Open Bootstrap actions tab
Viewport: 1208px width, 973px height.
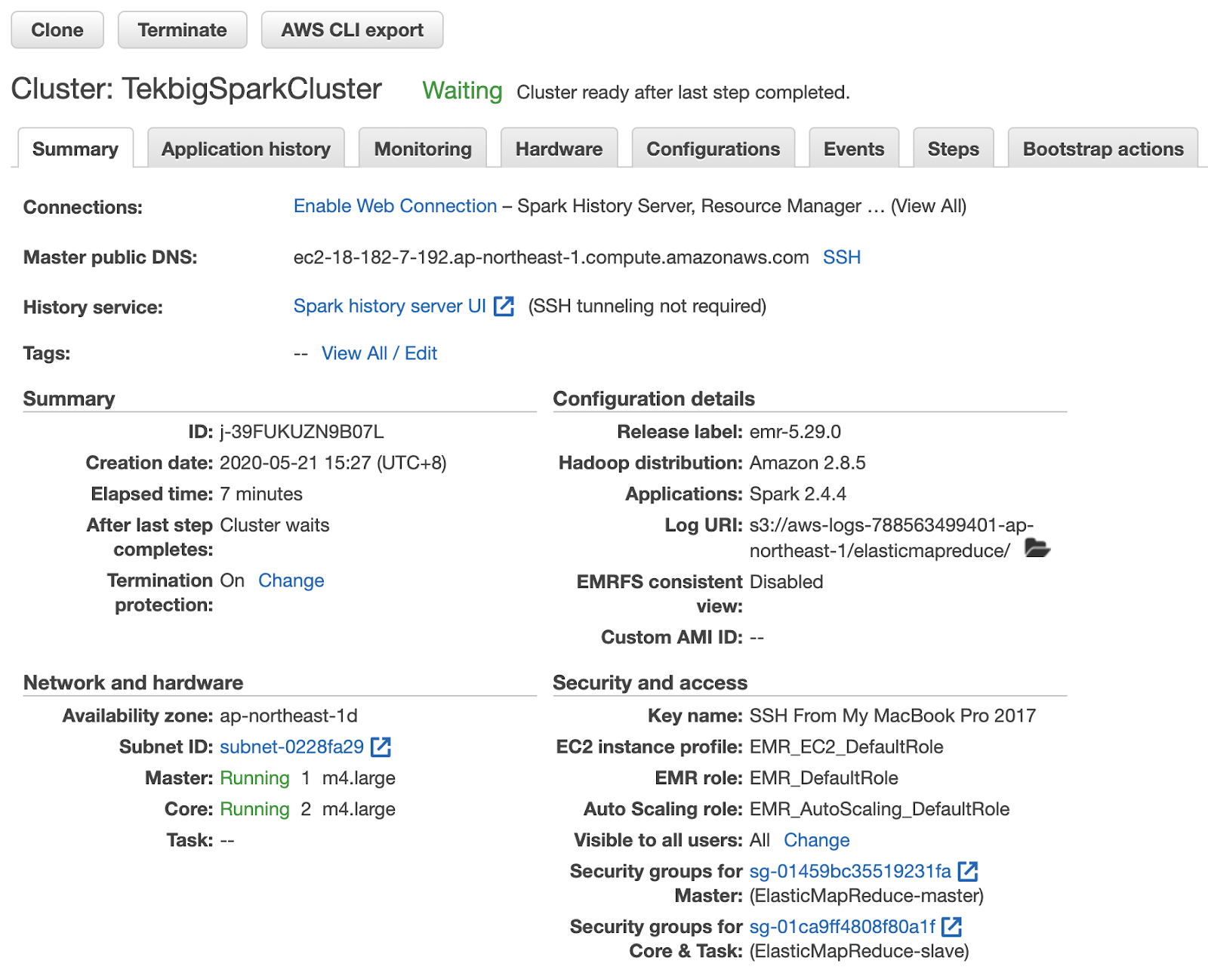tap(1103, 148)
